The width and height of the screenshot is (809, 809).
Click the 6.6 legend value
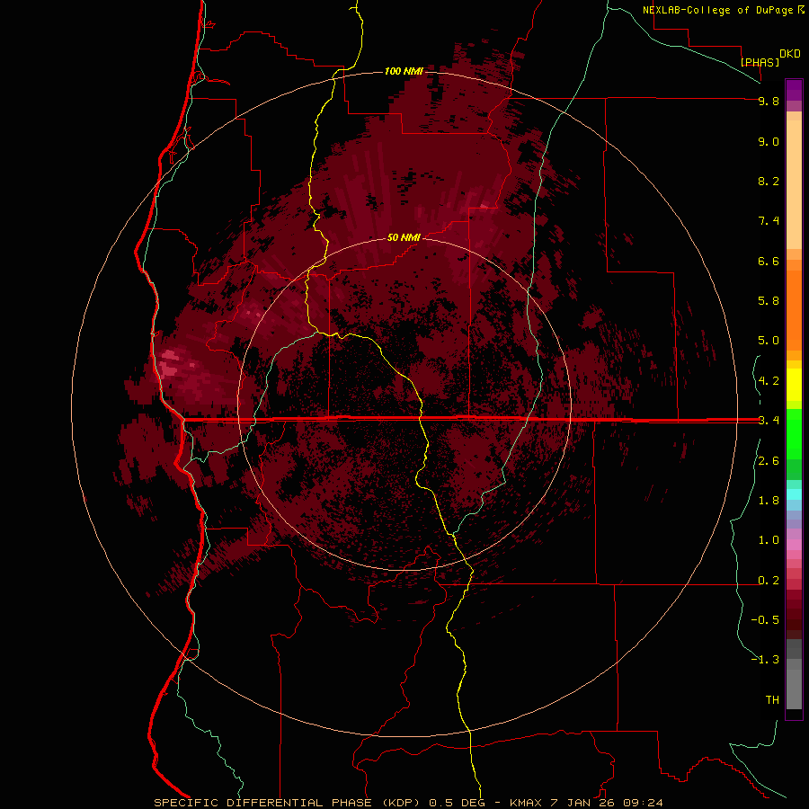tap(769, 261)
